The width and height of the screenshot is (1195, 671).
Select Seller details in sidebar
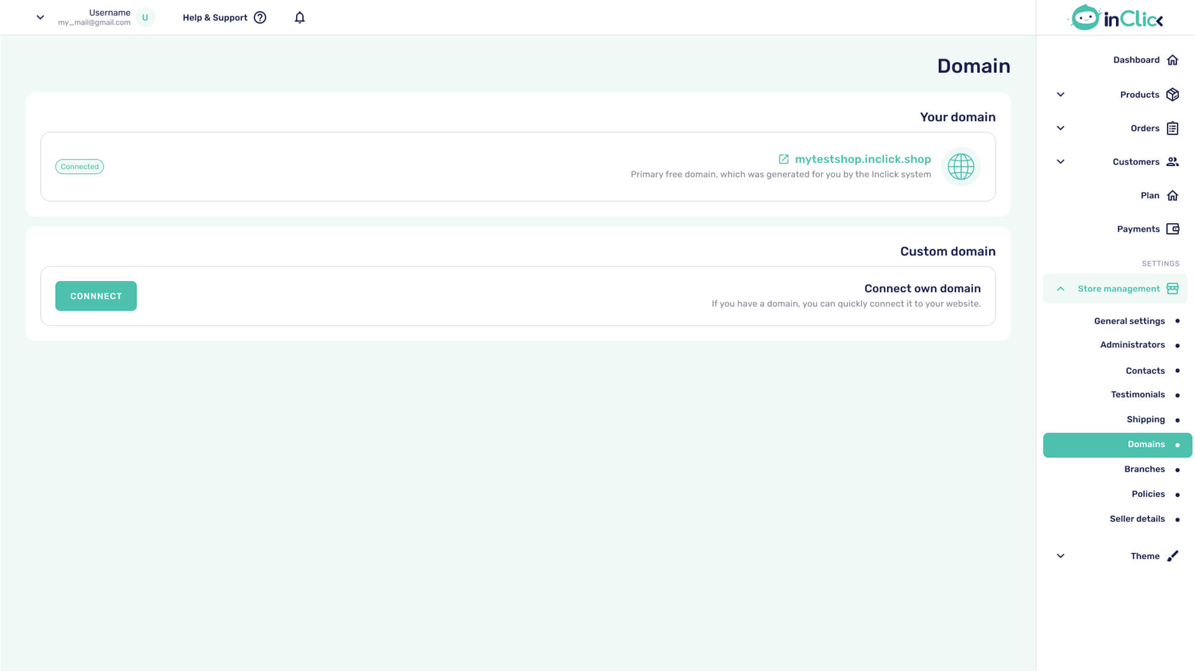click(1136, 519)
